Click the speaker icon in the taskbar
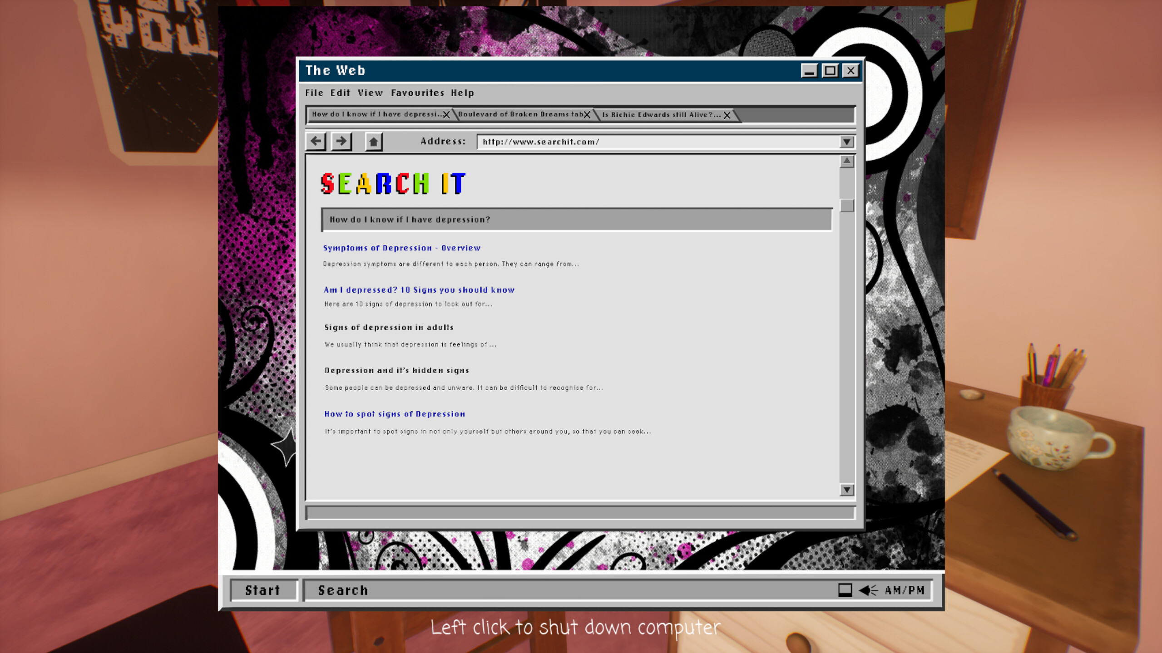The height and width of the screenshot is (653, 1162). coord(867,589)
